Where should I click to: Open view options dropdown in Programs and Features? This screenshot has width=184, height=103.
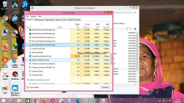[131, 29]
